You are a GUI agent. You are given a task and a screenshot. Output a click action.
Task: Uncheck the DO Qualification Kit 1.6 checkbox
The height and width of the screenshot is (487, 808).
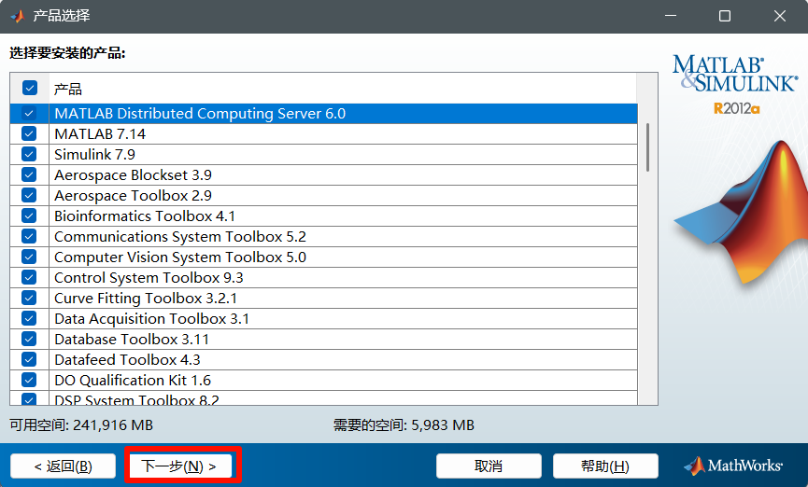pos(29,380)
